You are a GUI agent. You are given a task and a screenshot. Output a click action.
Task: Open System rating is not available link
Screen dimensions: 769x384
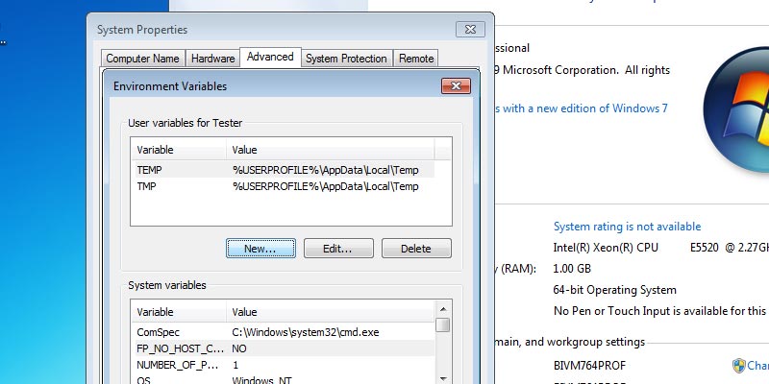click(627, 227)
